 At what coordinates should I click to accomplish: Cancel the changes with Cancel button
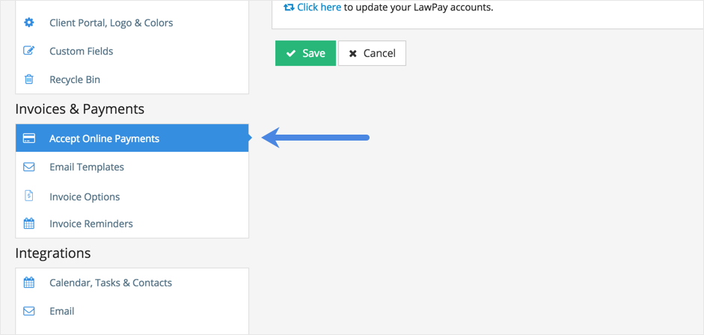(372, 53)
